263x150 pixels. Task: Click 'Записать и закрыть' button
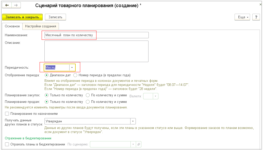tap(22, 17)
